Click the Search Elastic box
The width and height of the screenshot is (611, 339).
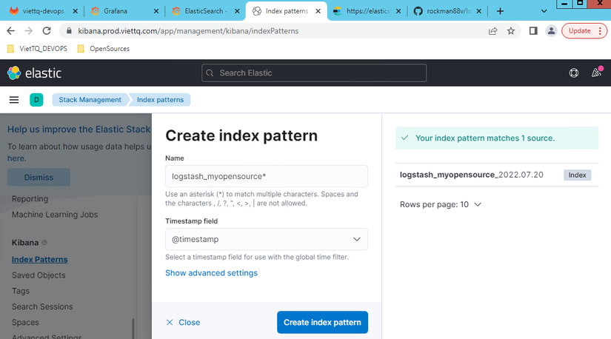[x=314, y=73]
